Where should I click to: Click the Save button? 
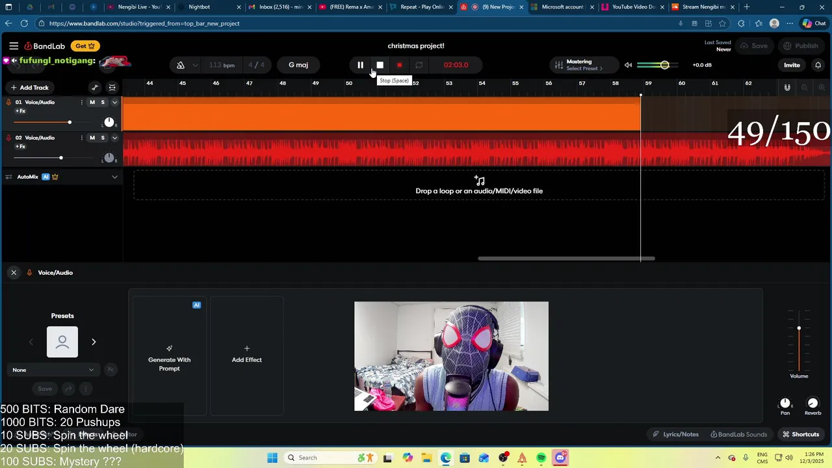[755, 46]
